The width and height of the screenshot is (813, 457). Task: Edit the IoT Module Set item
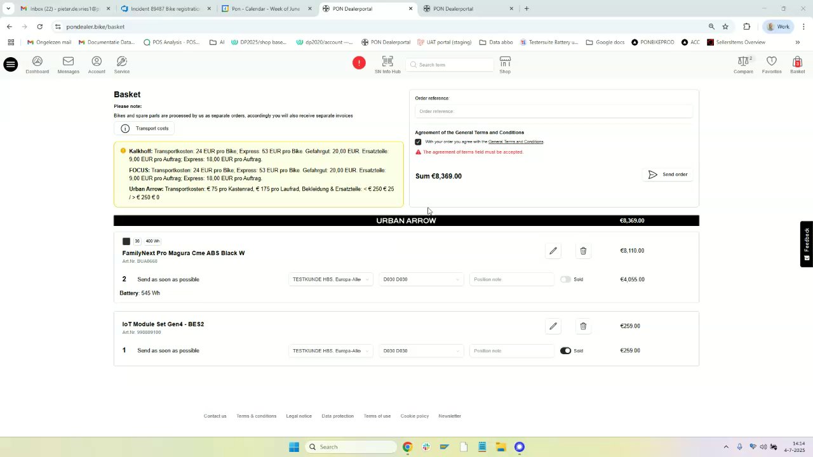click(553, 326)
